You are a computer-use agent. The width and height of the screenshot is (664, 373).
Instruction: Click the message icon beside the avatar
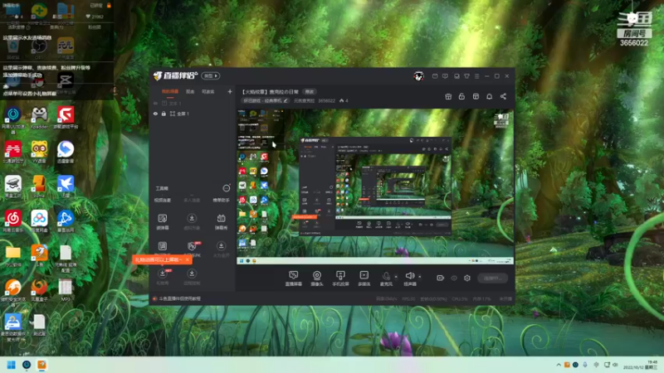click(x=435, y=76)
